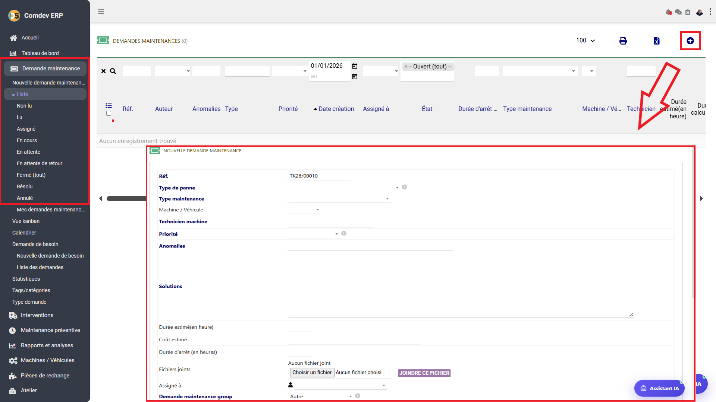This screenshot has width=716, height=402.
Task: Open the user avatar menu
Action: tap(700, 12)
